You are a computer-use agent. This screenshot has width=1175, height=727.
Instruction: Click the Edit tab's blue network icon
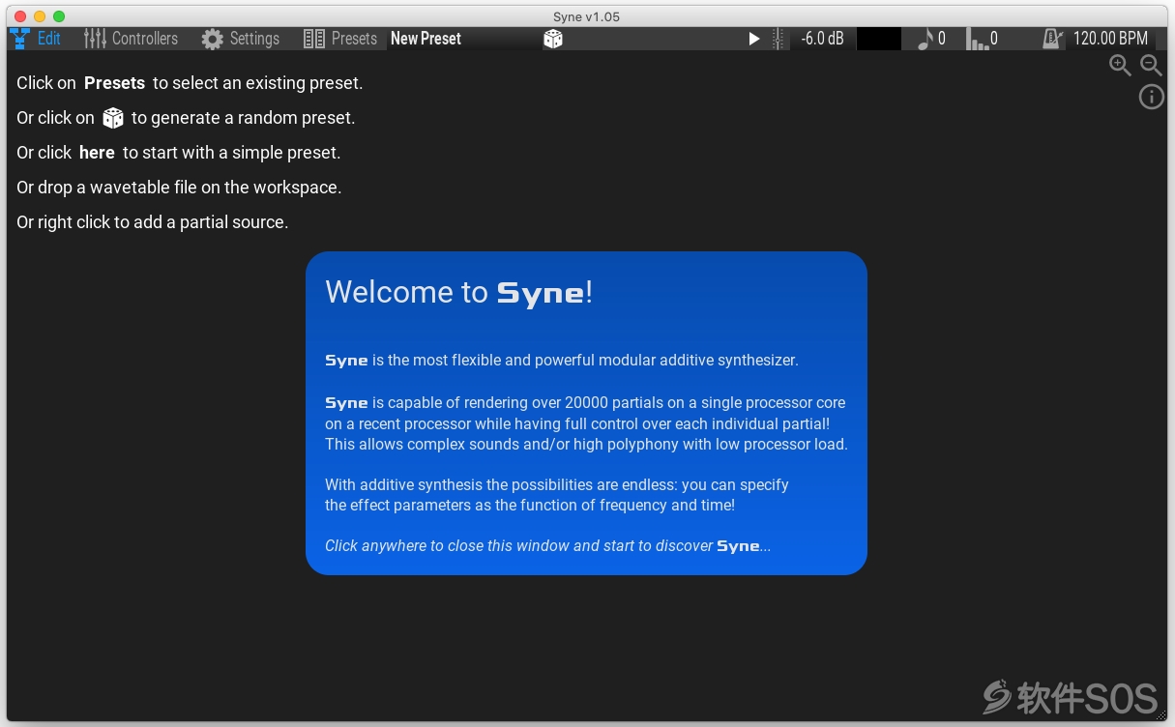pos(19,39)
